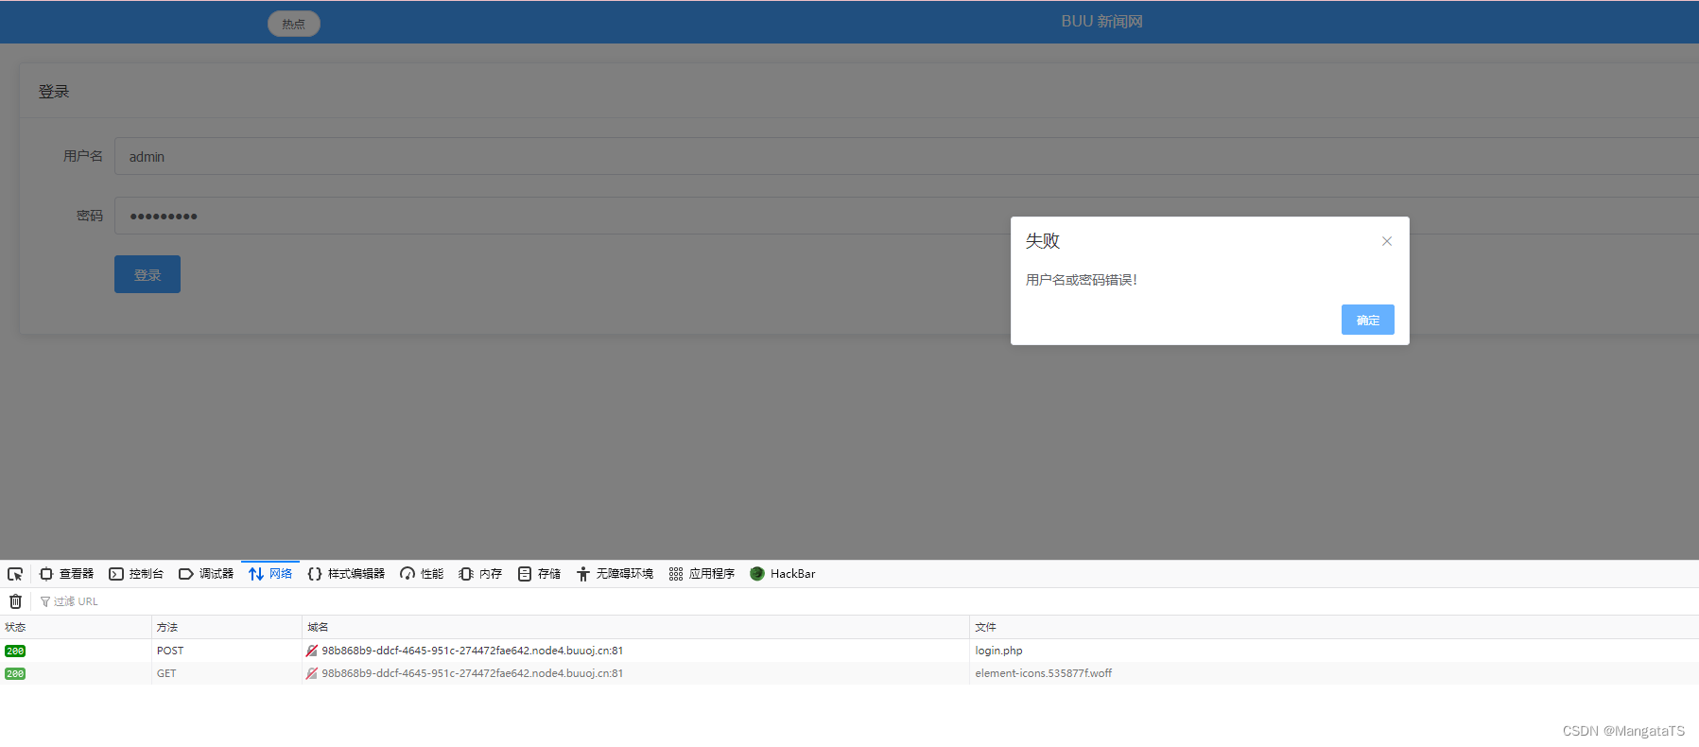Click the 200 status badge of GET request
Screen dimensions: 1699x747
tap(15, 673)
